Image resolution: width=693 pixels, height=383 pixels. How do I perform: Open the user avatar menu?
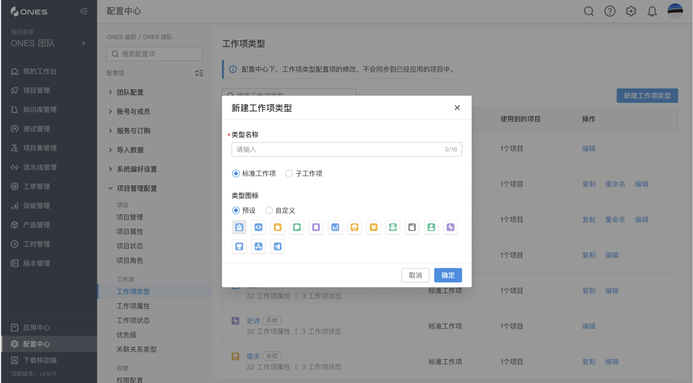[x=675, y=11]
